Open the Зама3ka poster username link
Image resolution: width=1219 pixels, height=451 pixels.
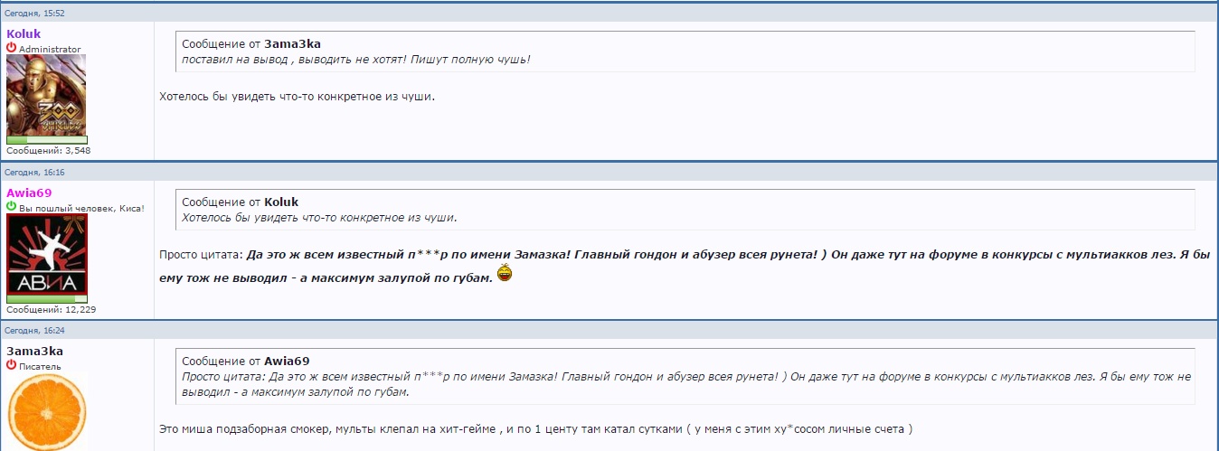[x=34, y=351]
